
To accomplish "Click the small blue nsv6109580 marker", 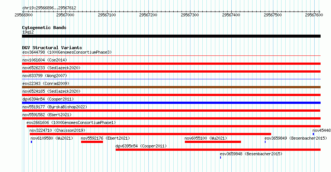I will [x=32, y=142].
